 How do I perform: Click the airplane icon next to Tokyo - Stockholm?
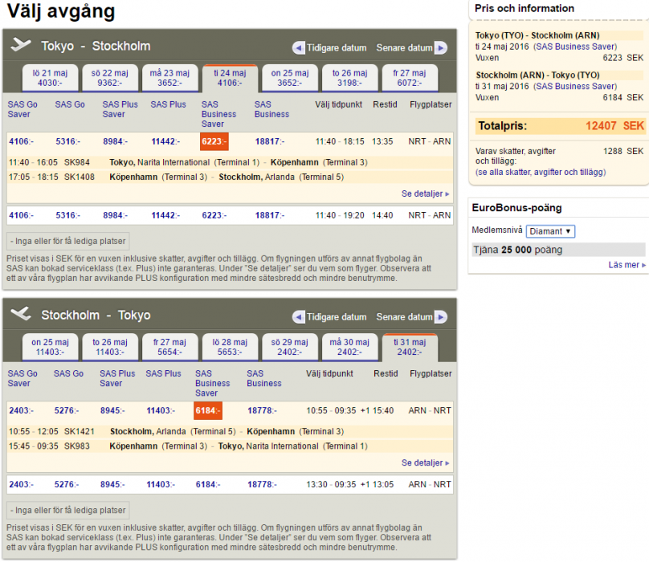coord(21,45)
